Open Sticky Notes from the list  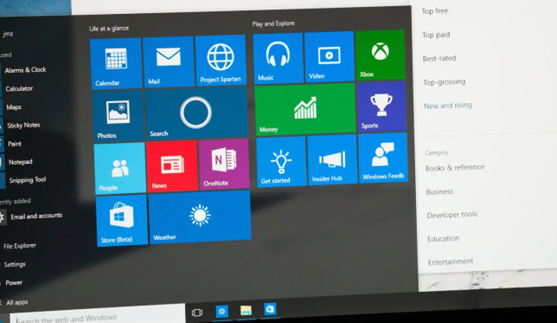(x=24, y=125)
